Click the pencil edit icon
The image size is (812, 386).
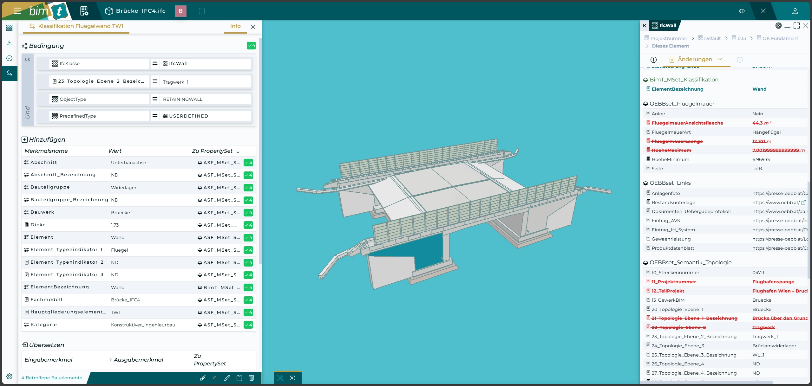[227, 378]
